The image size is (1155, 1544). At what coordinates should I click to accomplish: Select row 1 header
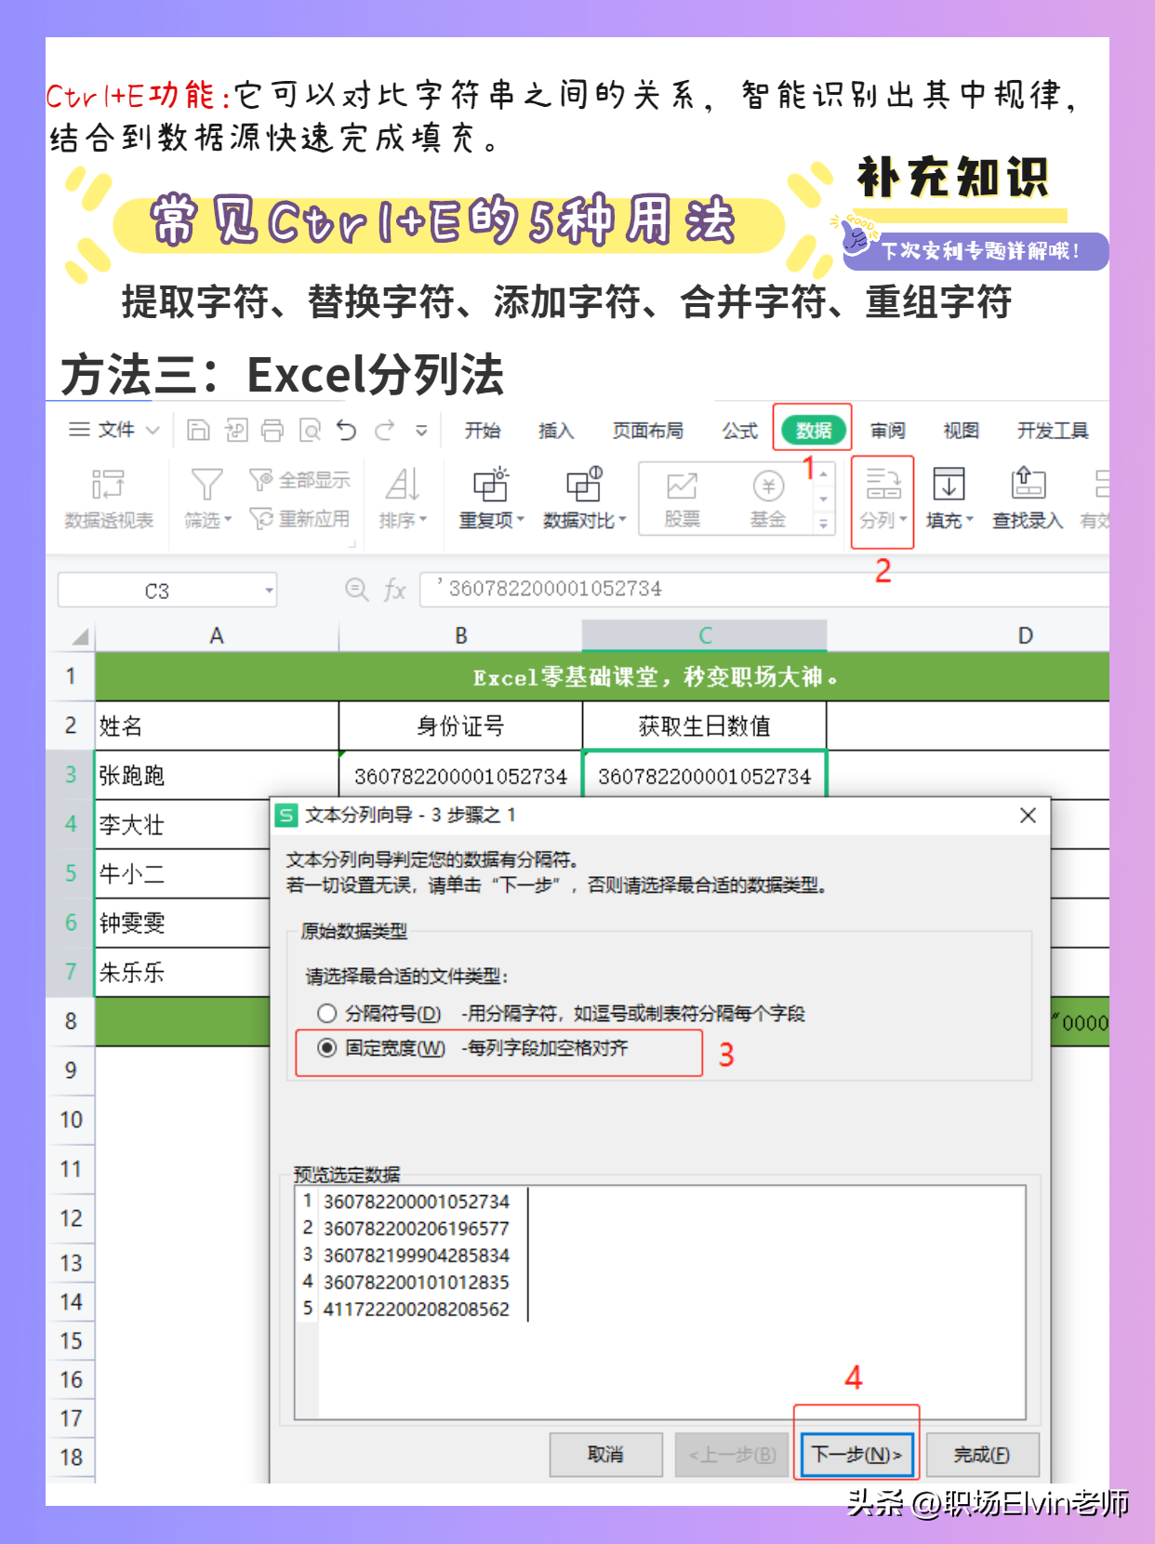click(71, 676)
